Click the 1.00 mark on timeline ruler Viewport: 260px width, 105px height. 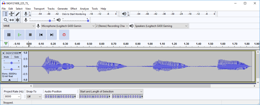coord(150,44)
